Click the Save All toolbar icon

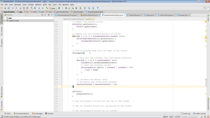coord(5,8)
